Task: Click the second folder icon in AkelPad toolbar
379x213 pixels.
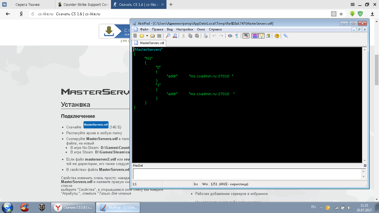Action: [152, 36]
